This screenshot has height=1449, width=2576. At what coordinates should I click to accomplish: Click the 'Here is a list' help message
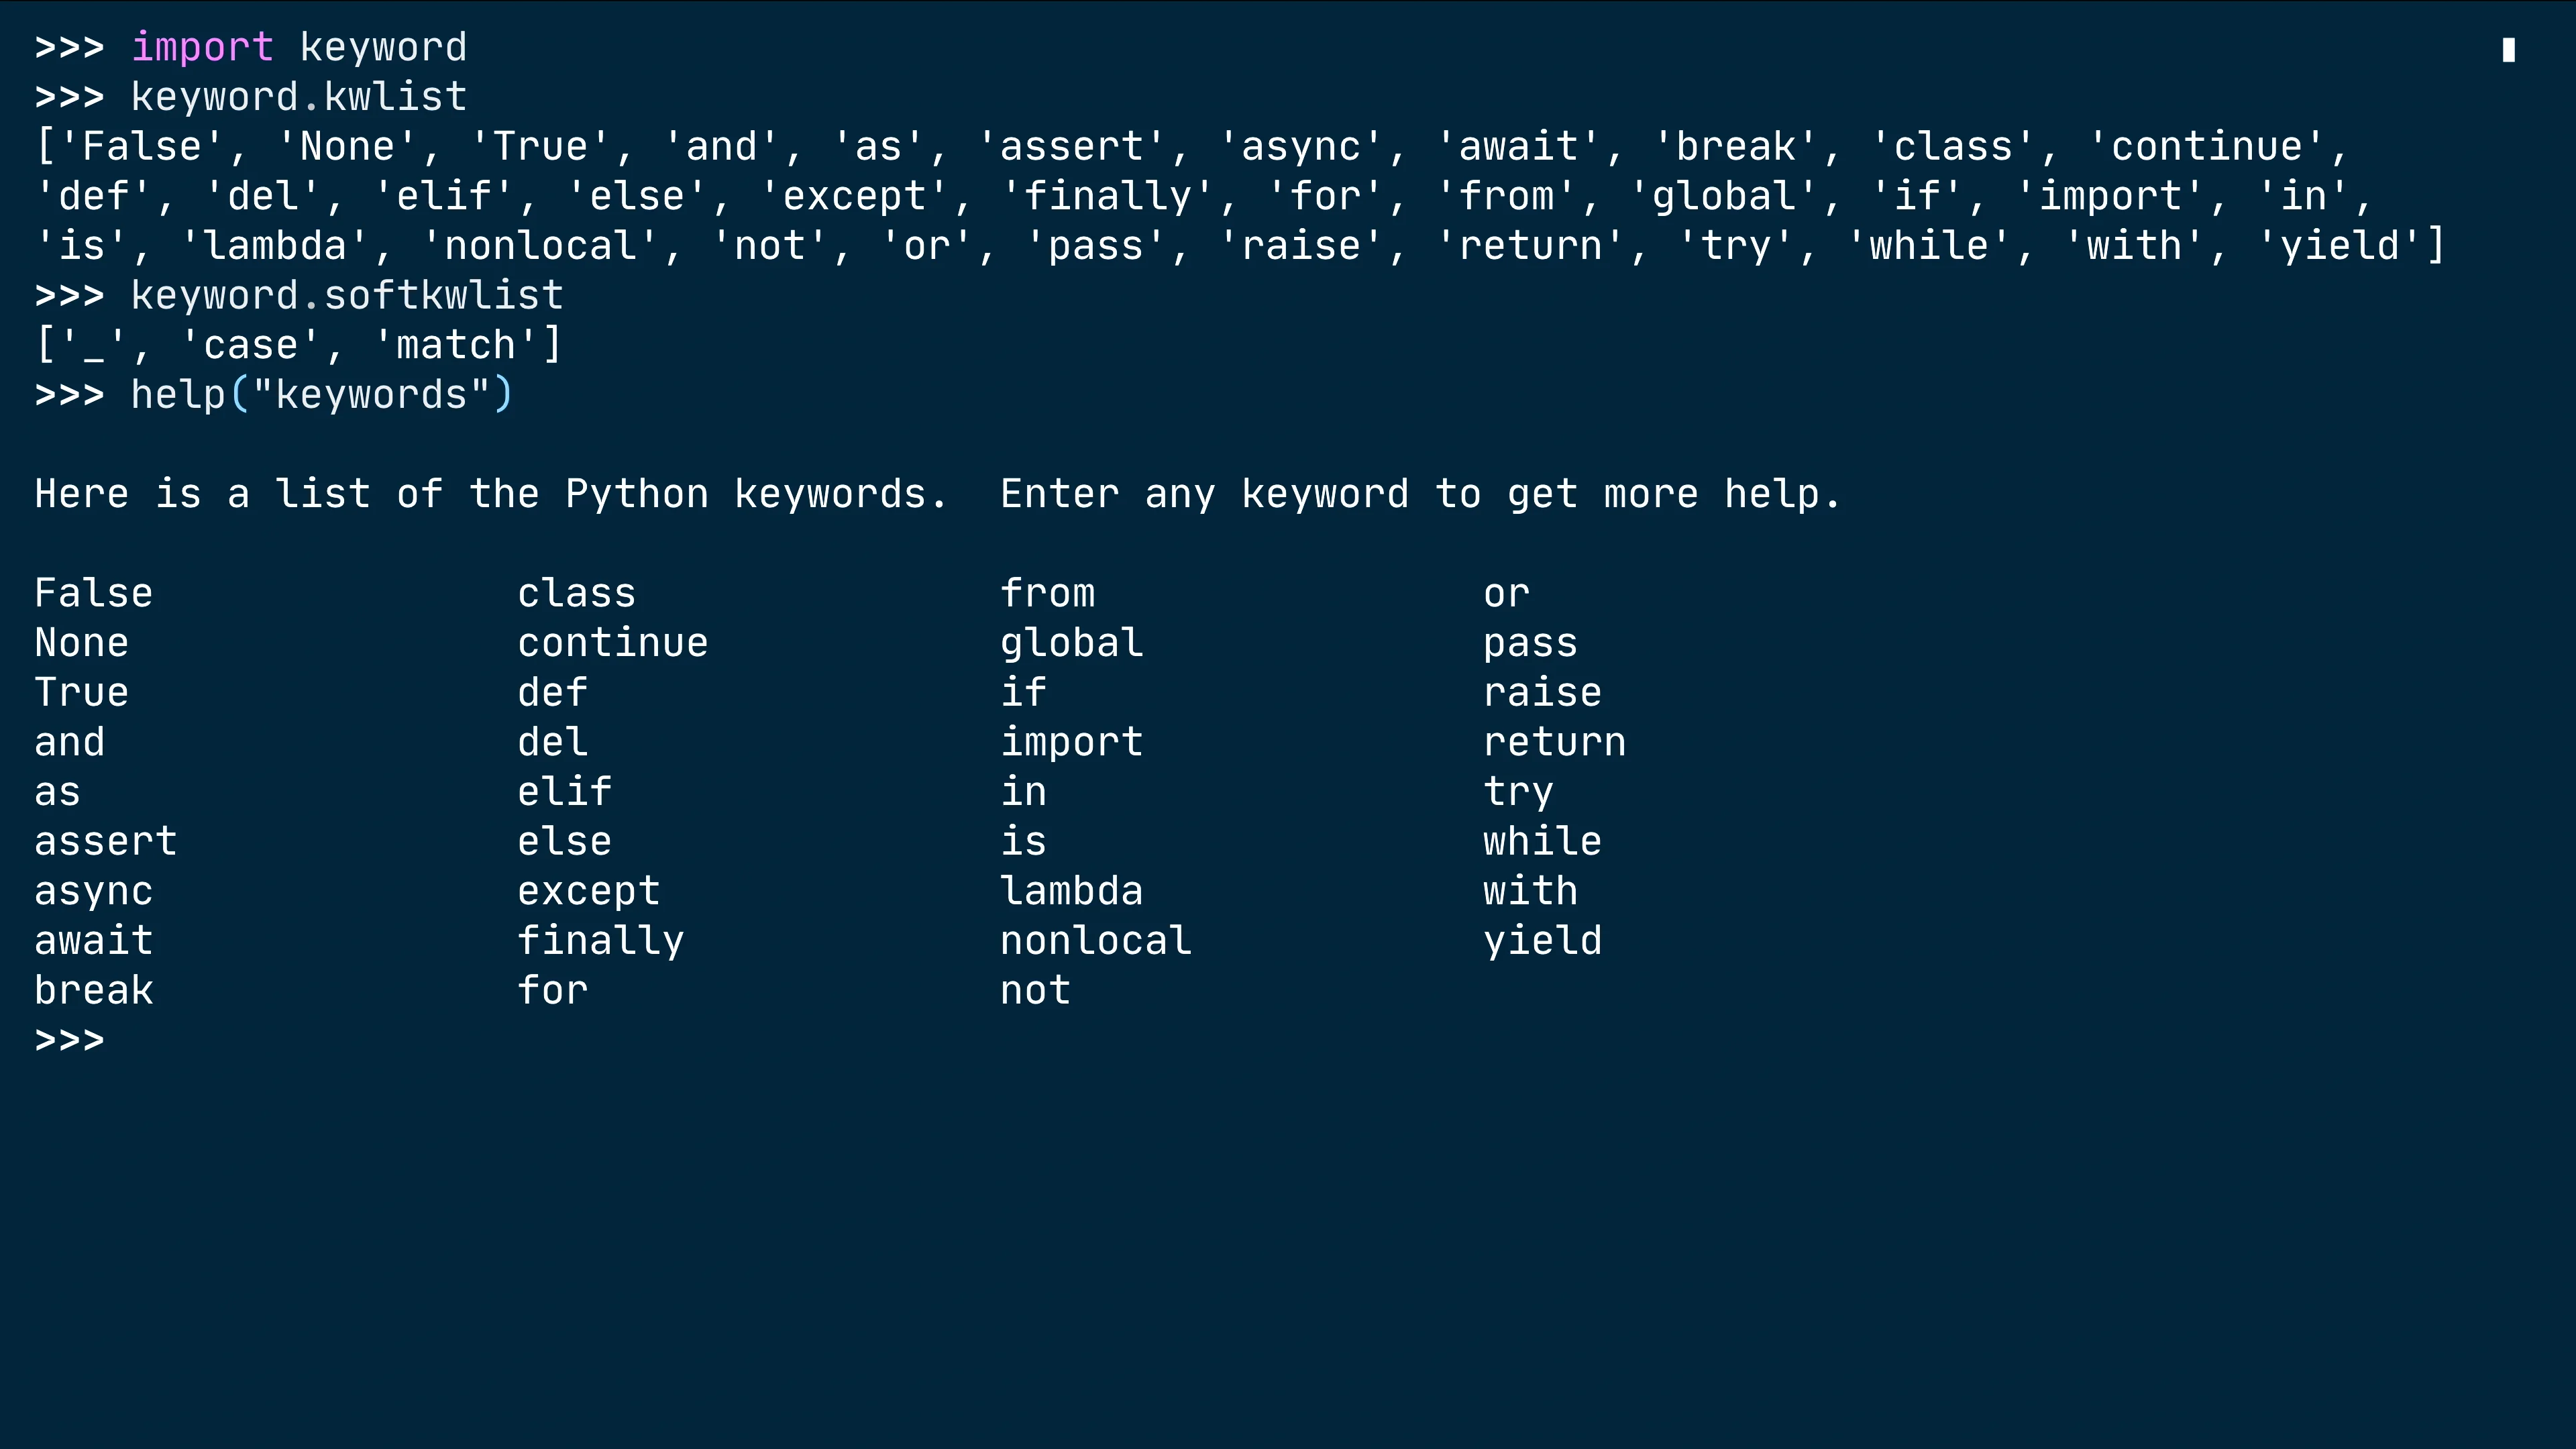coord(937,494)
